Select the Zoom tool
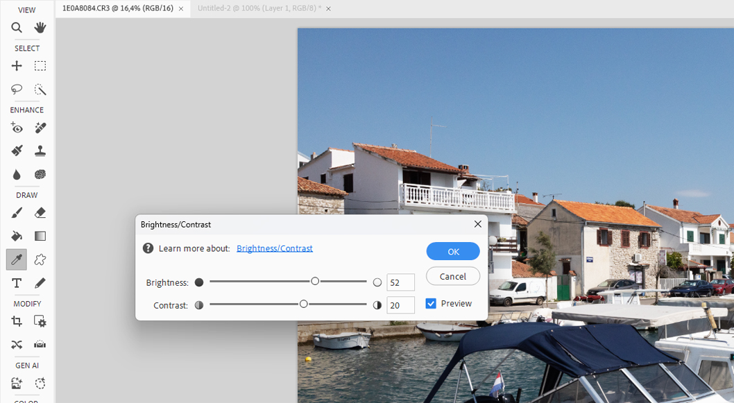The image size is (734, 403). [x=17, y=28]
